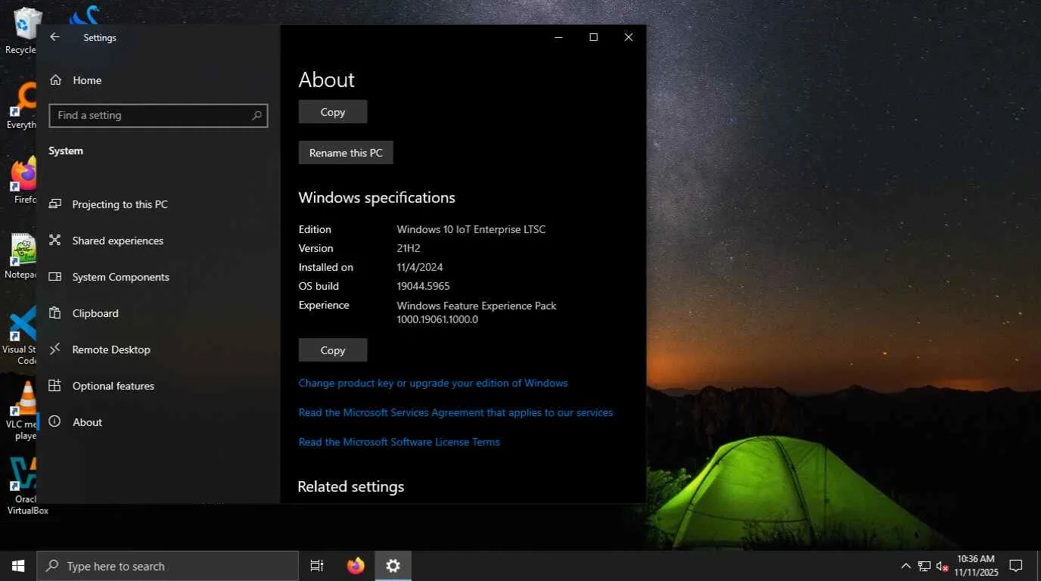Show hidden system tray icons
Image resolution: width=1041 pixels, height=581 pixels.
[906, 566]
